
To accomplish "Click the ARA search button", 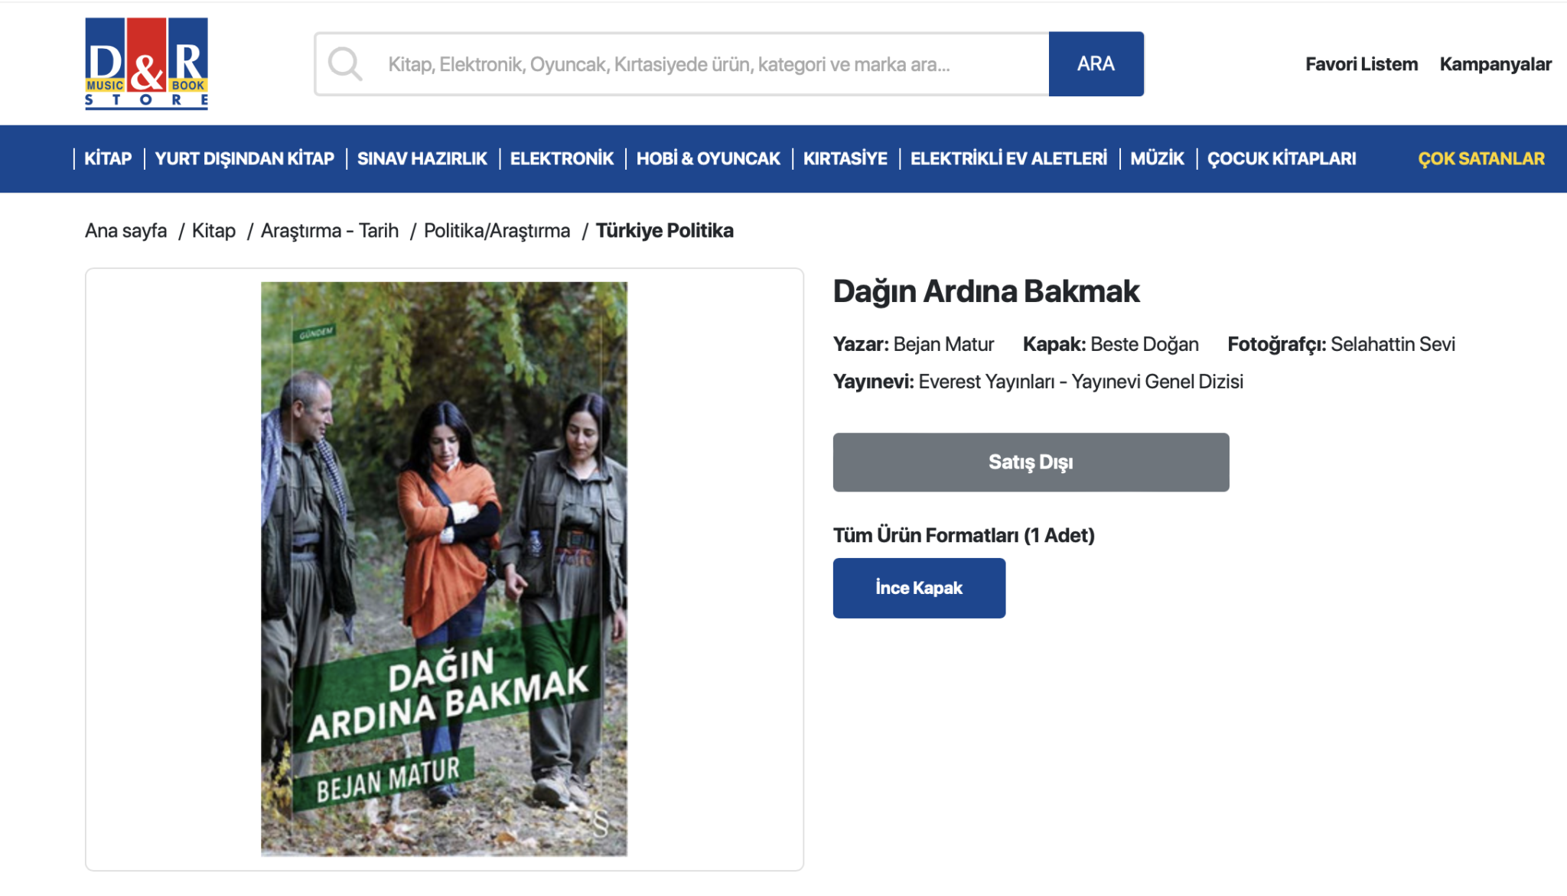I will pos(1096,64).
